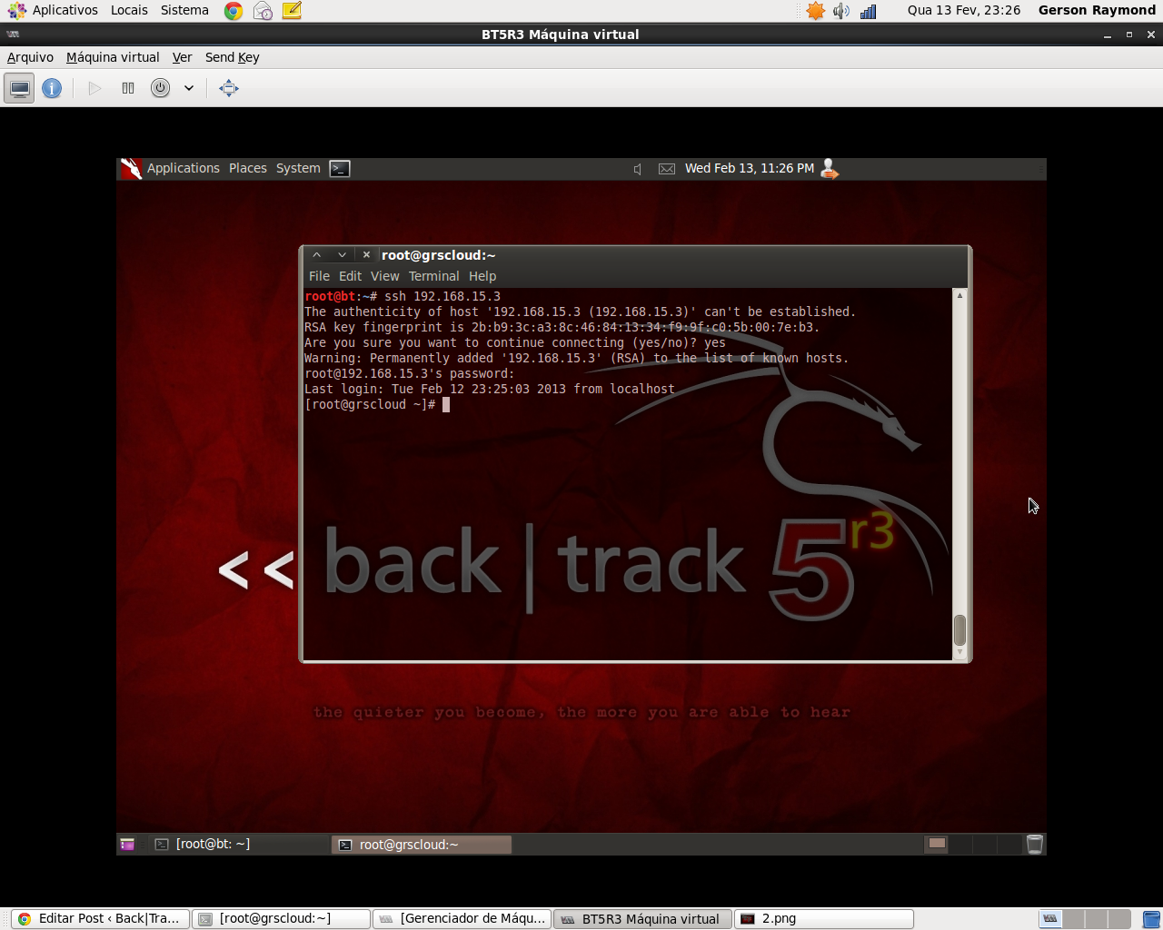Open the guest Places menu
Screen dimensions: 1163x930
point(248,168)
